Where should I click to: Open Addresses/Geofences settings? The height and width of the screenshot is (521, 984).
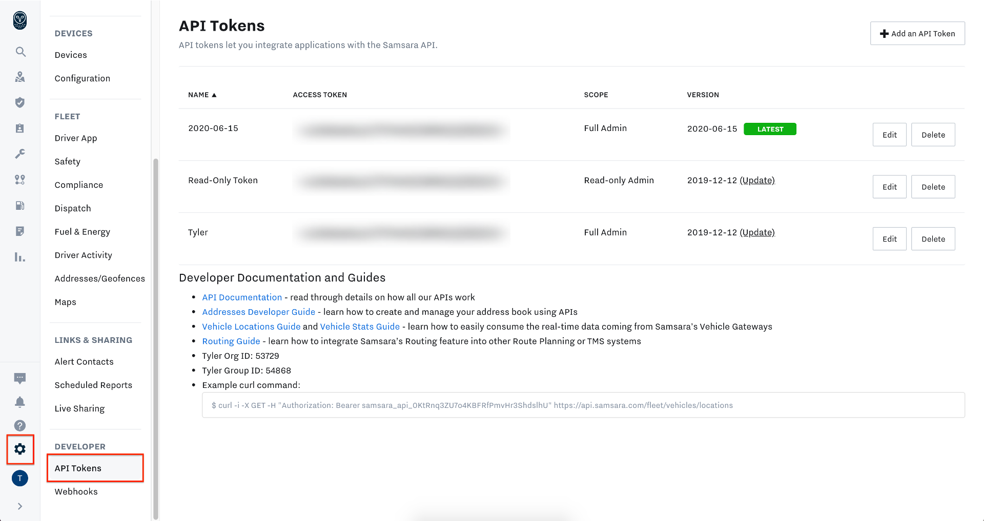click(x=100, y=278)
